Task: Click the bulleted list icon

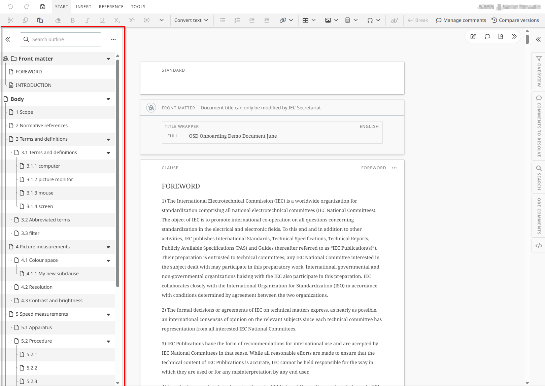Action: tap(222, 20)
